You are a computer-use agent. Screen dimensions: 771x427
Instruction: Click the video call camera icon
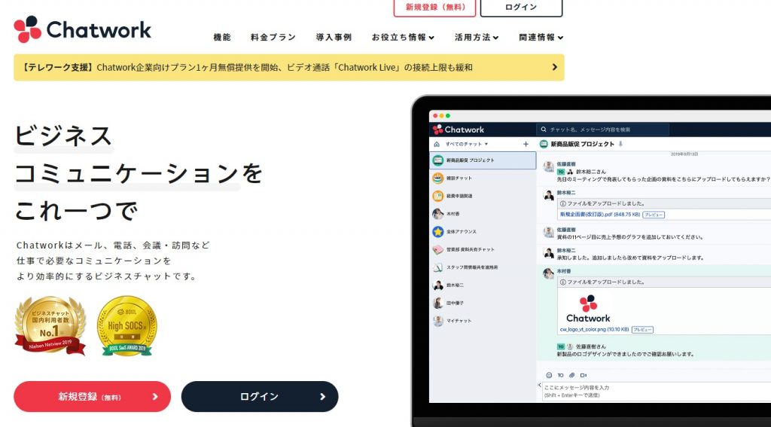584,375
